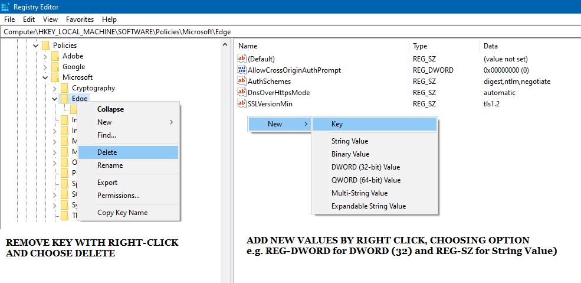Choose String Value in the New submenu
Screen dimensions: 581x283
tap(374, 141)
